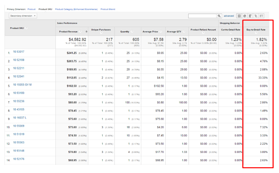Click the search magnifier icon
This screenshot has width=279, height=173.
point(219,16)
